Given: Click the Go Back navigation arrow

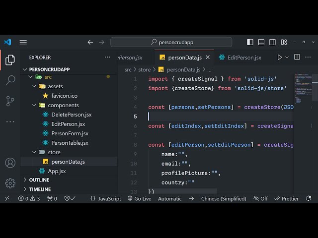Looking at the screenshot, I should (x=90, y=42).
